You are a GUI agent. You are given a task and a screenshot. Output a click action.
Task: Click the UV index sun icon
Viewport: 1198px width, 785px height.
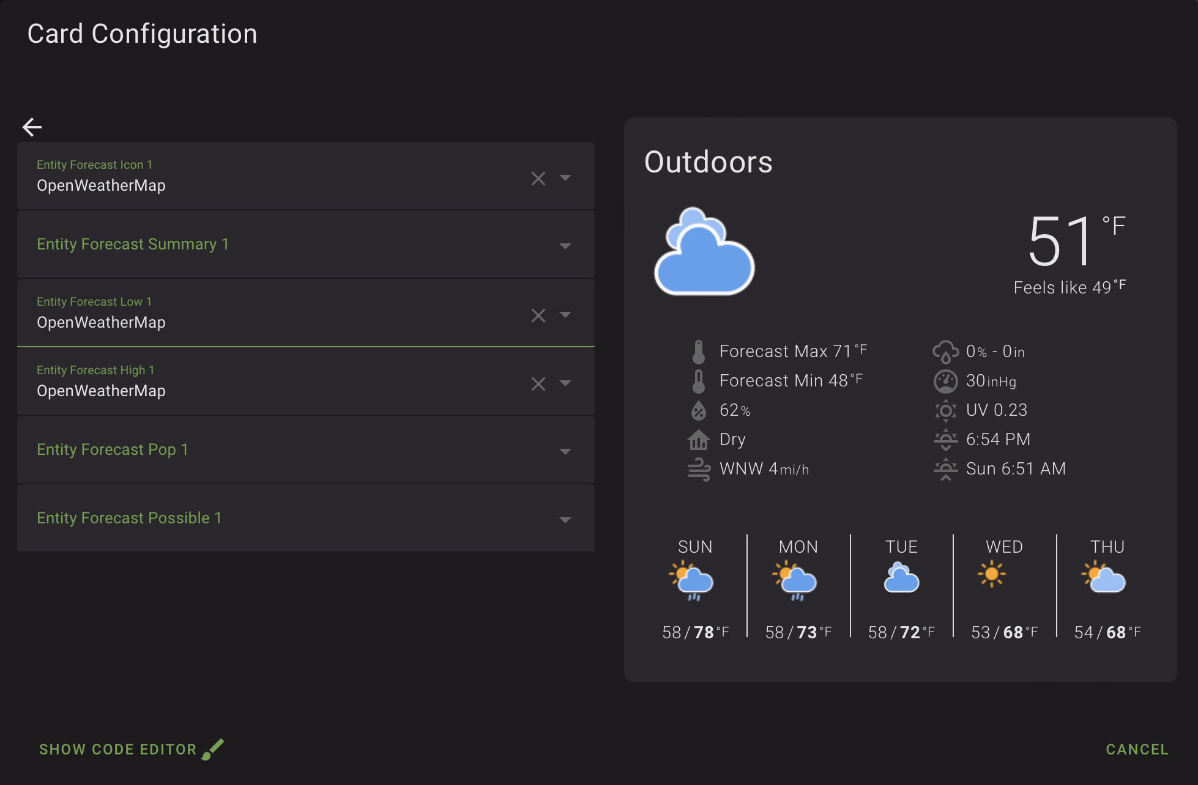(x=945, y=410)
